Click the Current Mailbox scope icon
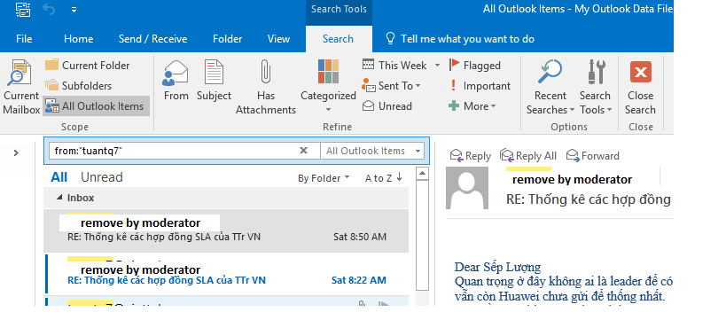Image resolution: width=726 pixels, height=320 pixels. (x=21, y=87)
